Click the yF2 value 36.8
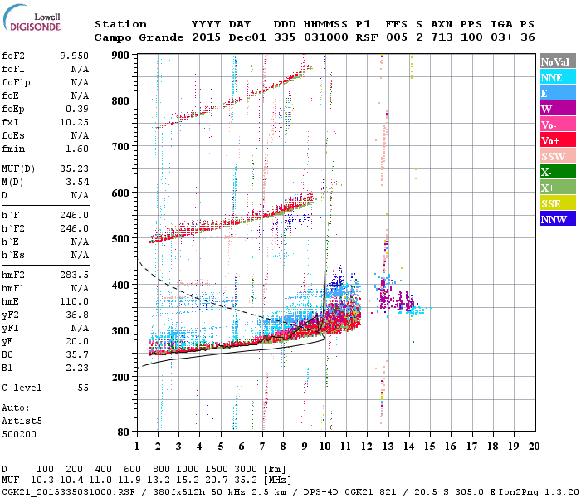 [x=77, y=315]
